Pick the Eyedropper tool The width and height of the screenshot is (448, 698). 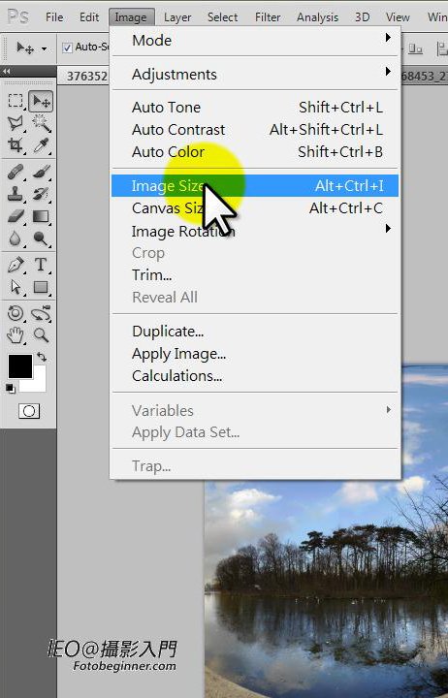coord(41,145)
